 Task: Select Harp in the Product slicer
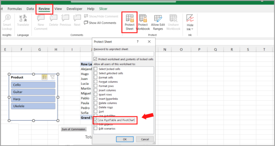click(x=33, y=99)
